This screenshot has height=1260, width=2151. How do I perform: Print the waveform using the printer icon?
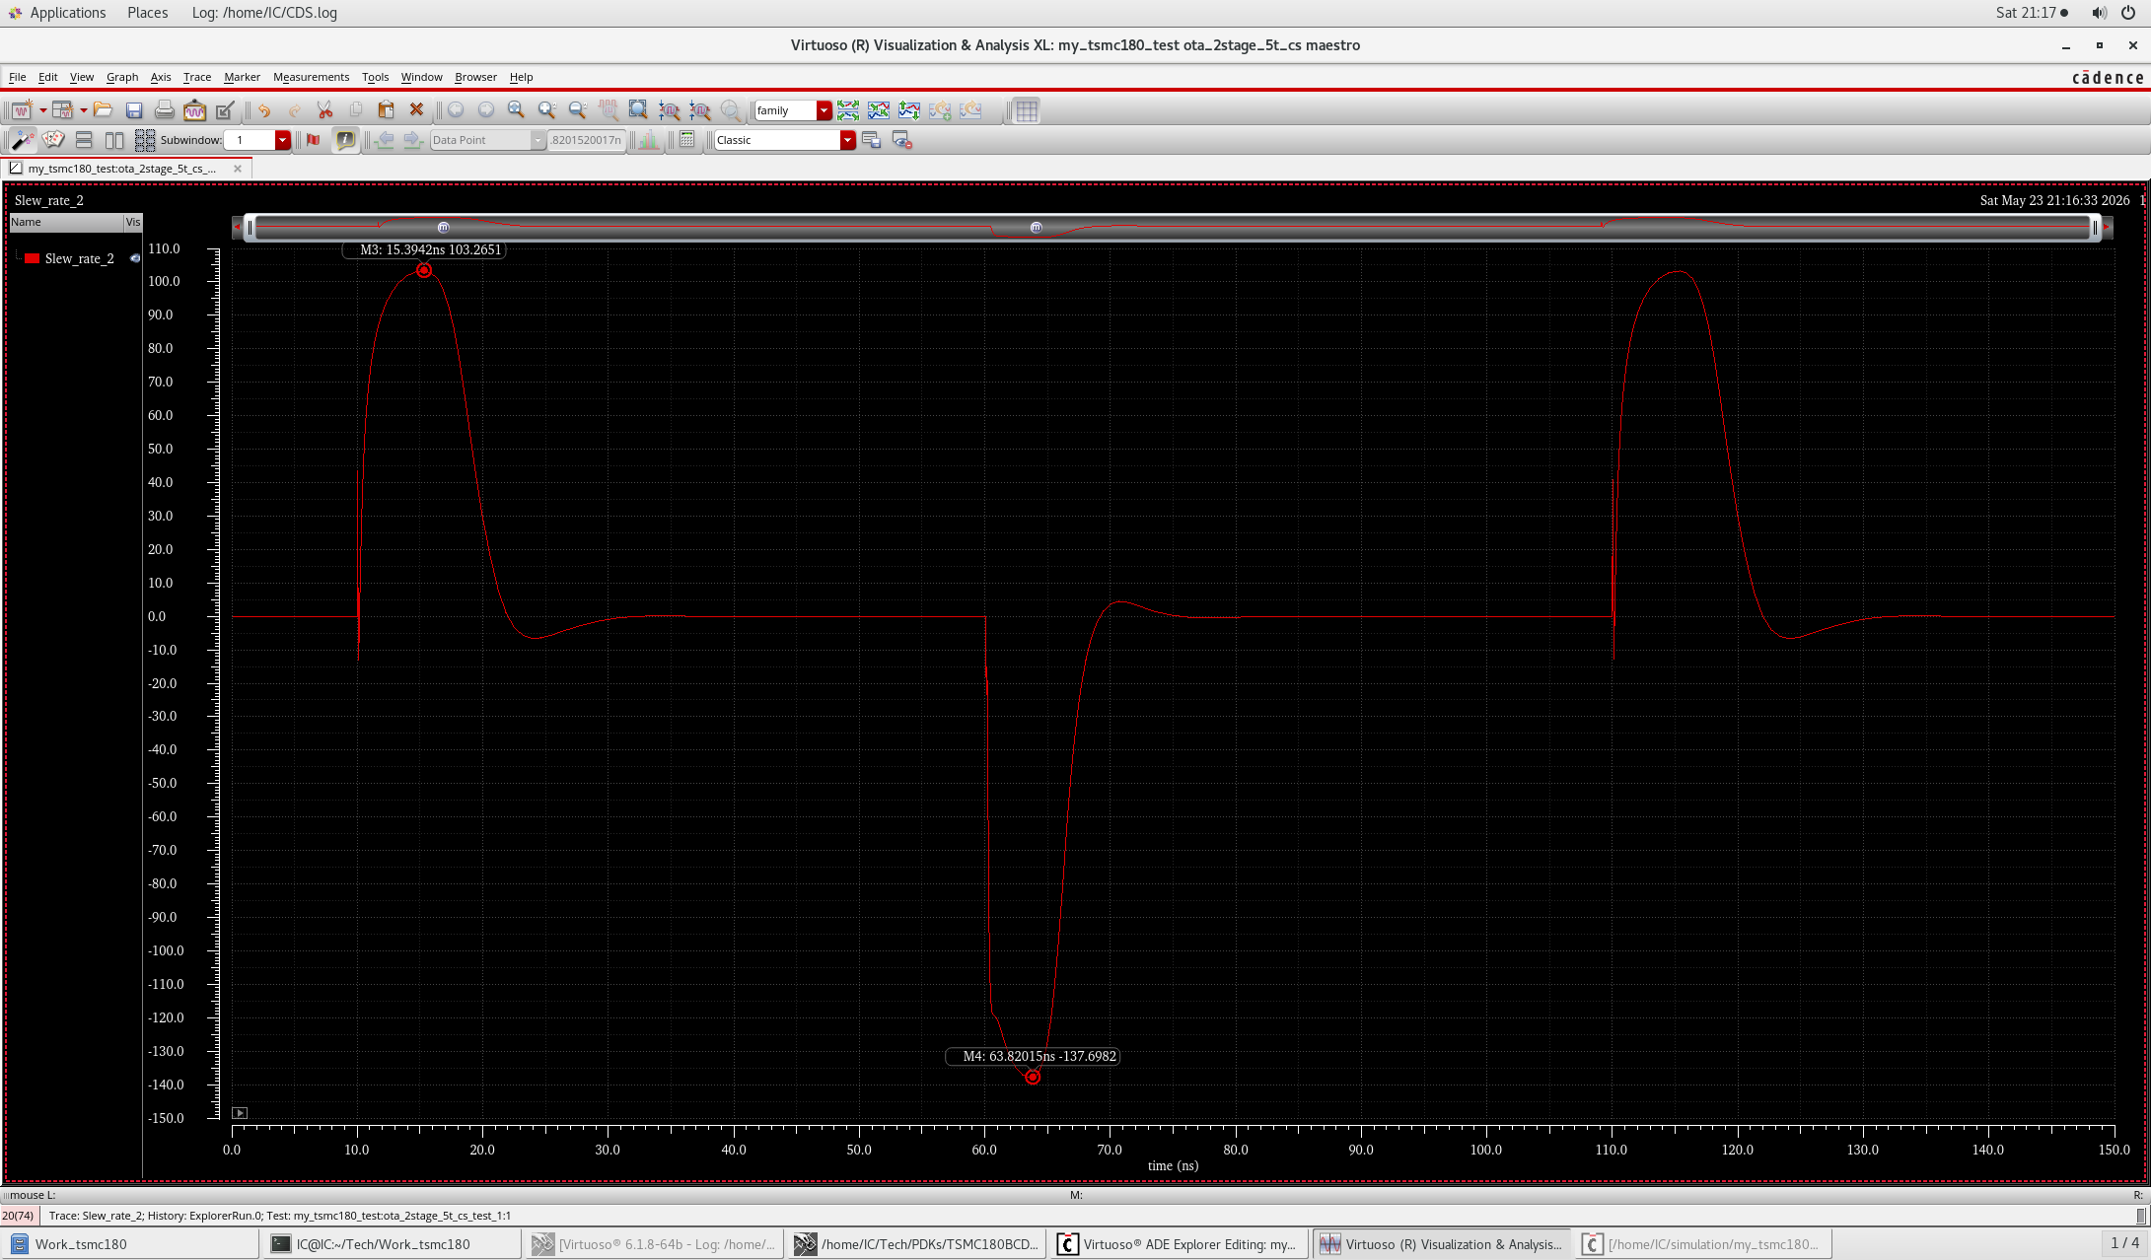pos(165,110)
